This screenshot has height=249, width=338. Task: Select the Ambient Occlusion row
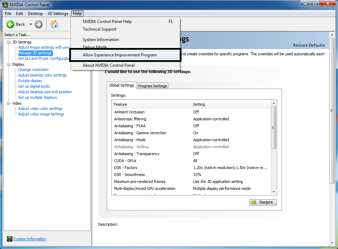[191, 112]
